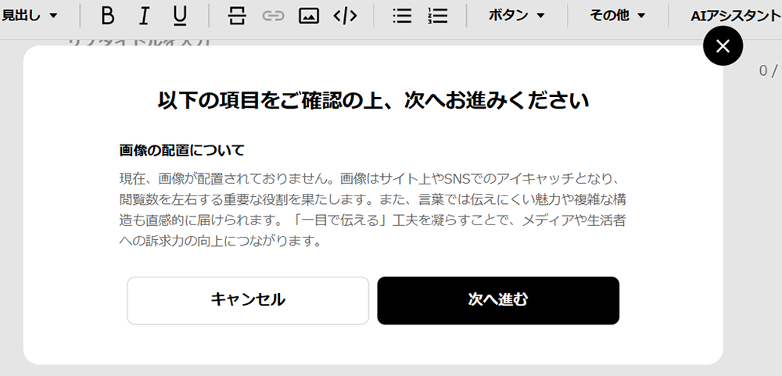Open the AIアシスタント menu
Viewport: 782px width, 376px height.
coord(735,16)
